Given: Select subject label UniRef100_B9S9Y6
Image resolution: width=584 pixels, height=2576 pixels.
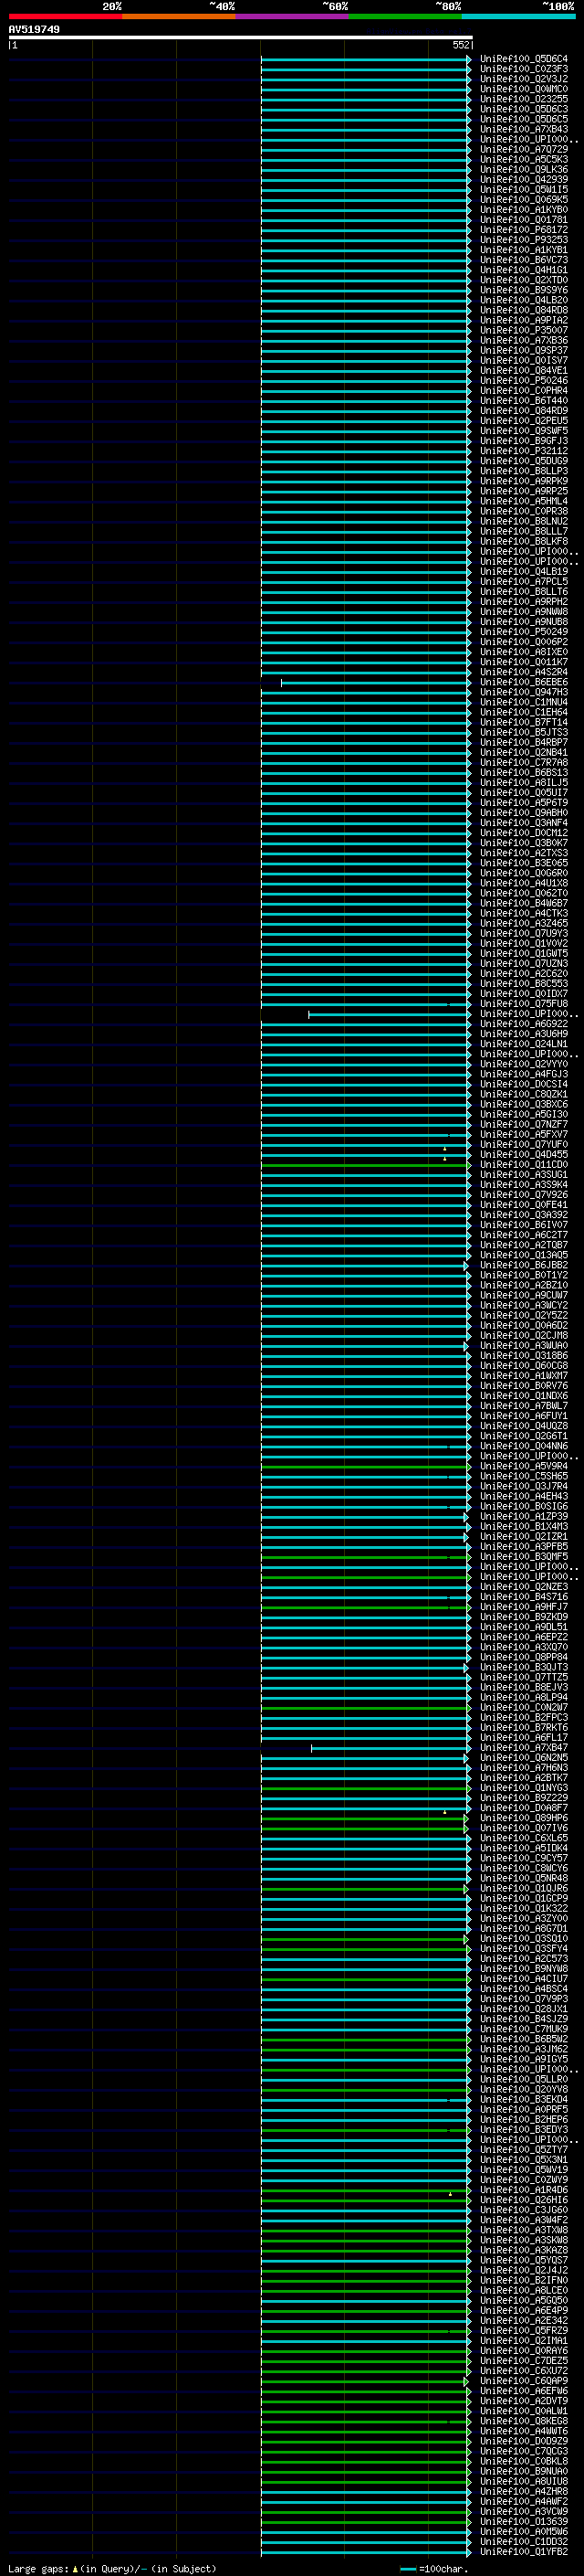Looking at the screenshot, I should (x=523, y=289).
